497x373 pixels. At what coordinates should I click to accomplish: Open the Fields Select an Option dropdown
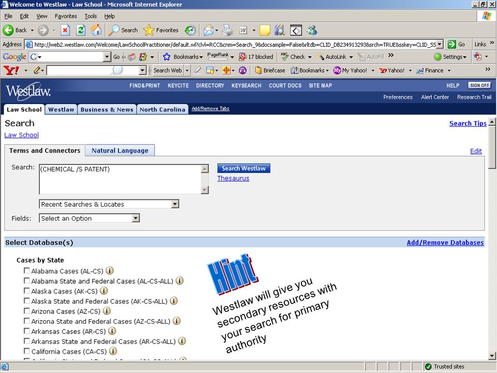136,218
